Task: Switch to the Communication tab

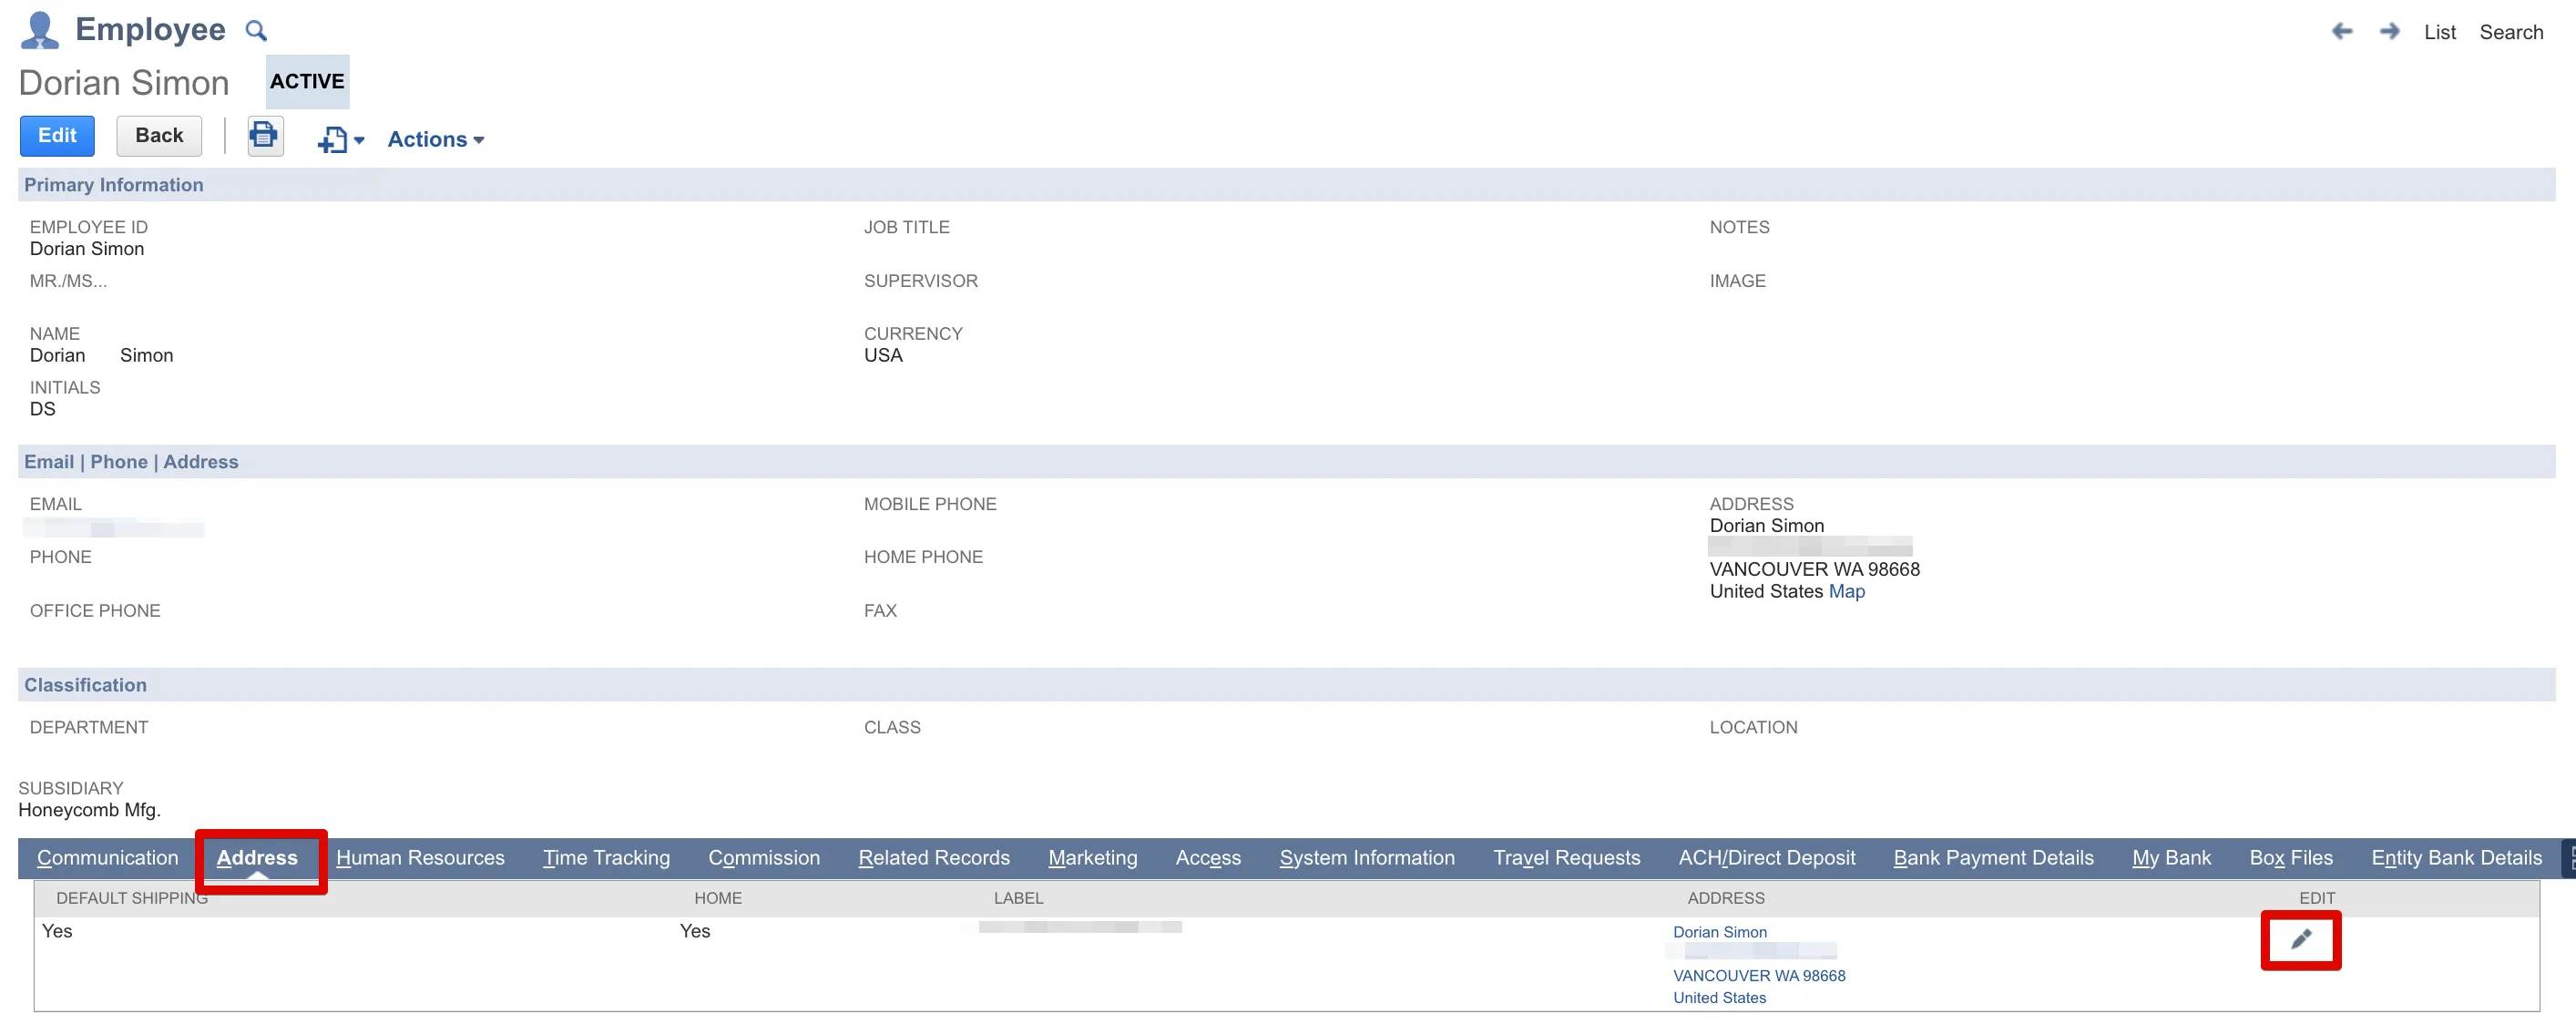Action: point(107,858)
